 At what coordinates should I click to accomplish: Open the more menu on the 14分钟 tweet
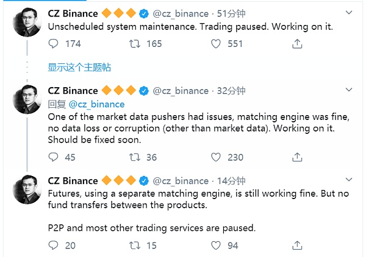tap(348, 180)
